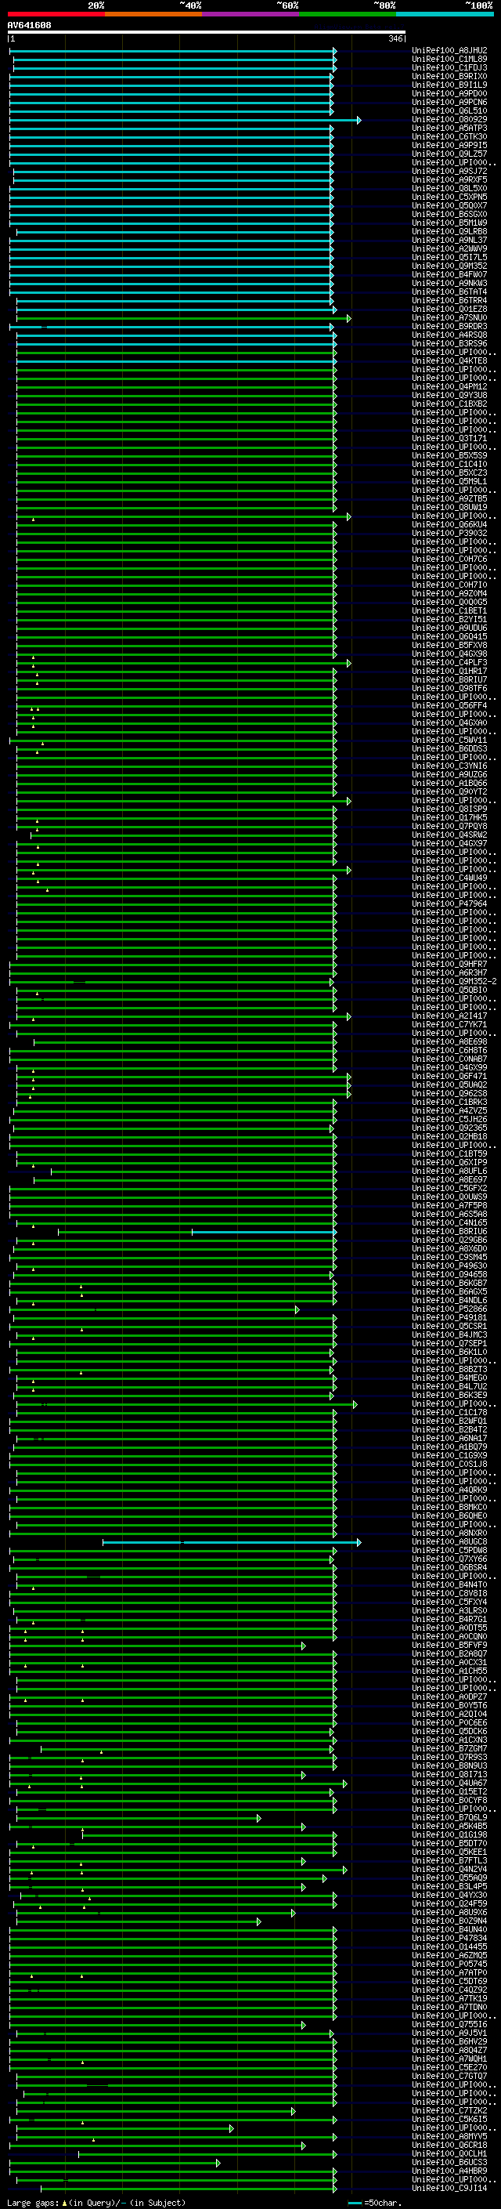501x2209 pixels.
Task: Open hit UniRef100_A8JHU2
Action: tap(449, 51)
